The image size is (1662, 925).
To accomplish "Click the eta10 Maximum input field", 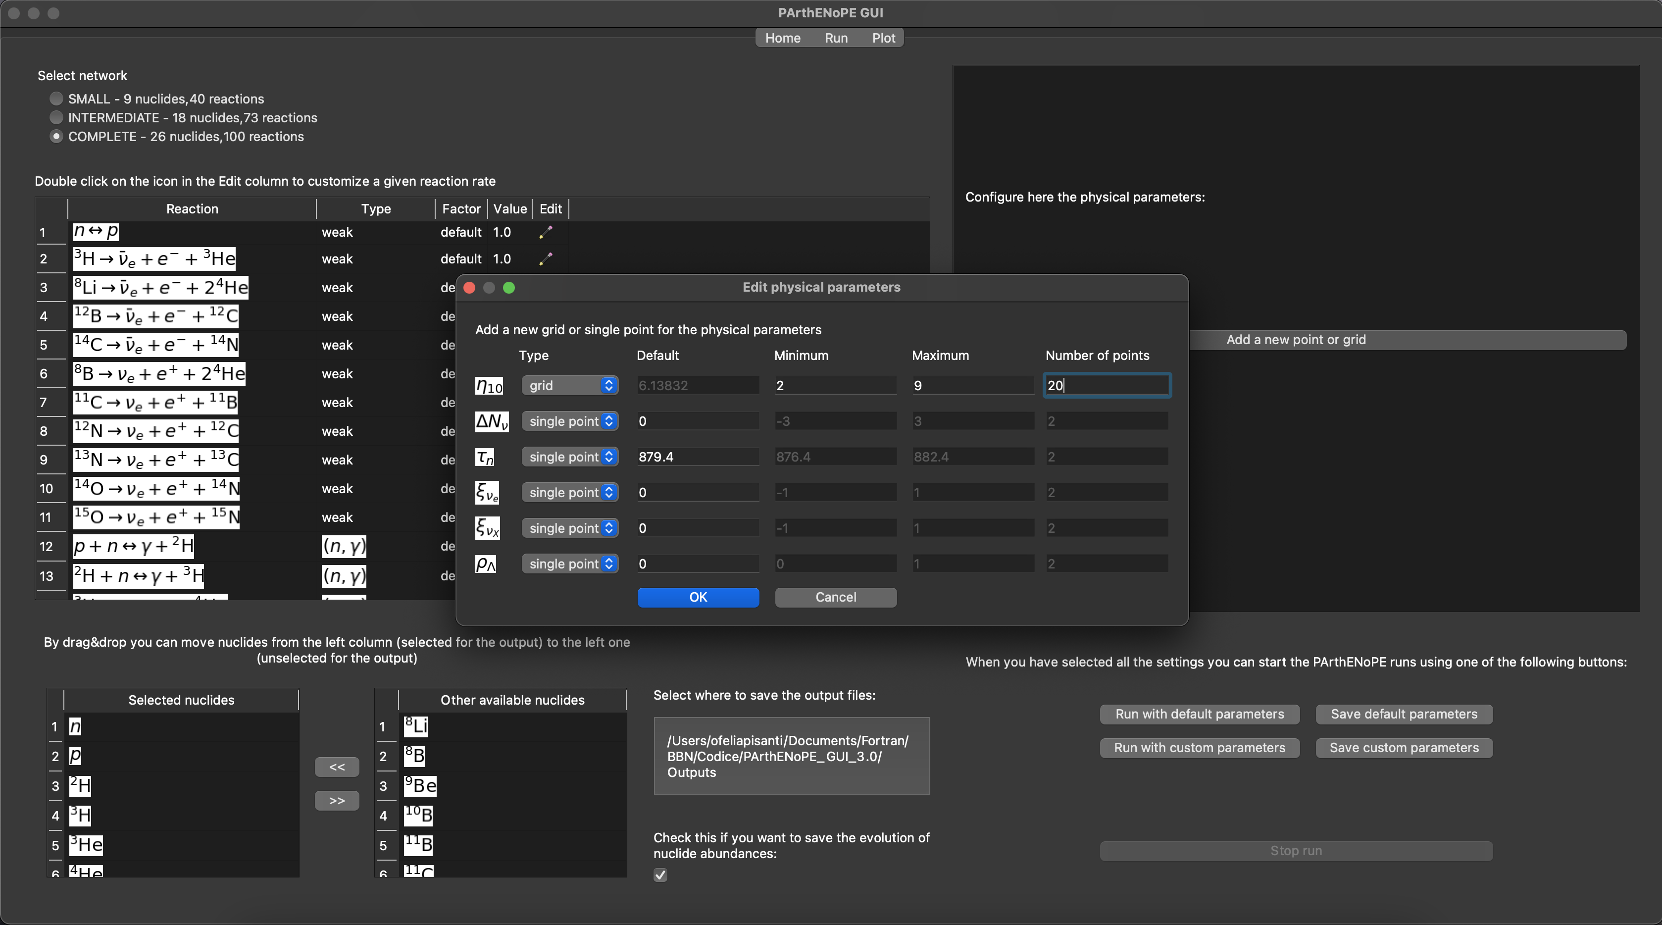I will click(x=972, y=385).
